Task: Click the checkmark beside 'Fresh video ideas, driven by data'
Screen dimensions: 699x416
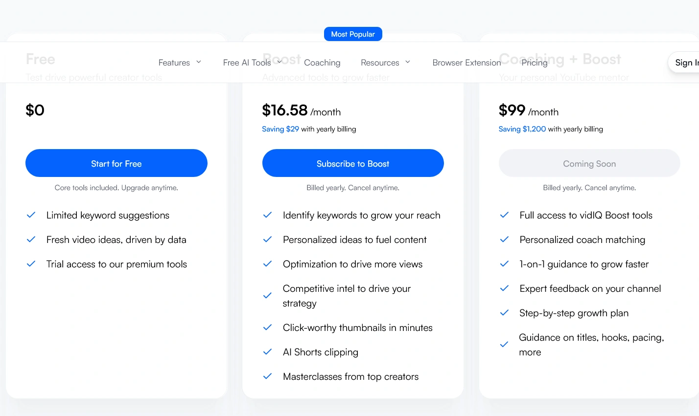Action: coord(31,240)
